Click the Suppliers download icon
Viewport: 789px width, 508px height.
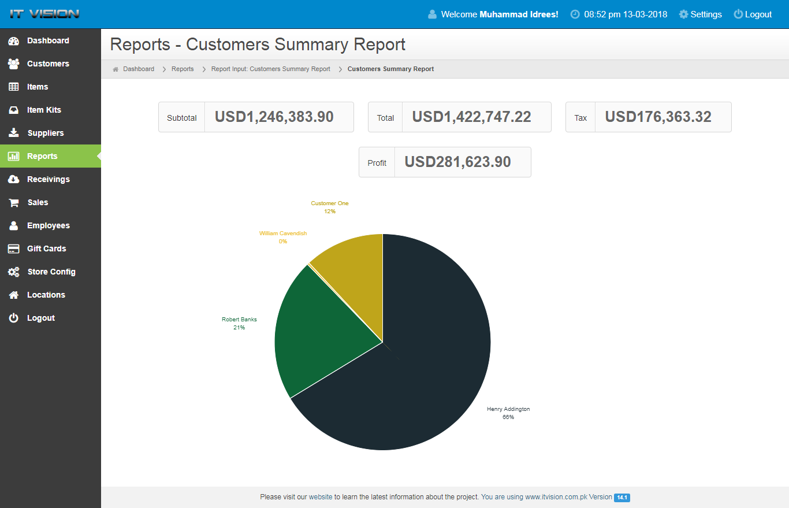(13, 134)
